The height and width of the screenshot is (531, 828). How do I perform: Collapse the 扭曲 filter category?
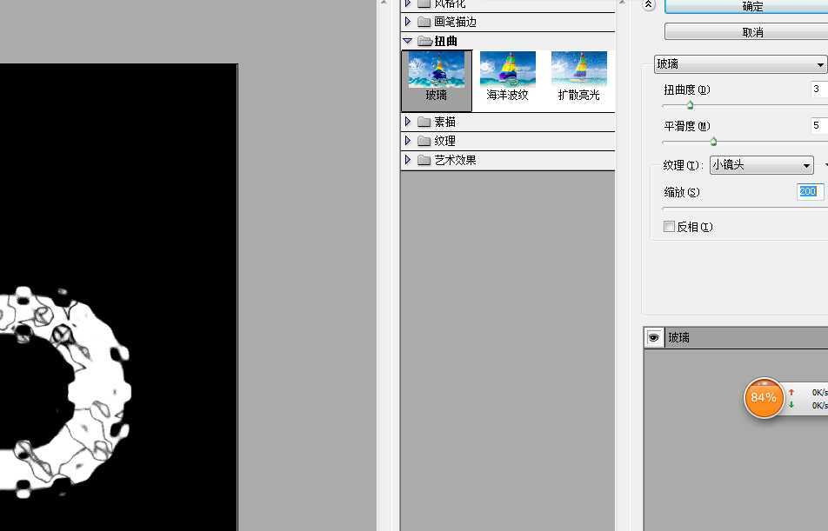click(x=407, y=41)
